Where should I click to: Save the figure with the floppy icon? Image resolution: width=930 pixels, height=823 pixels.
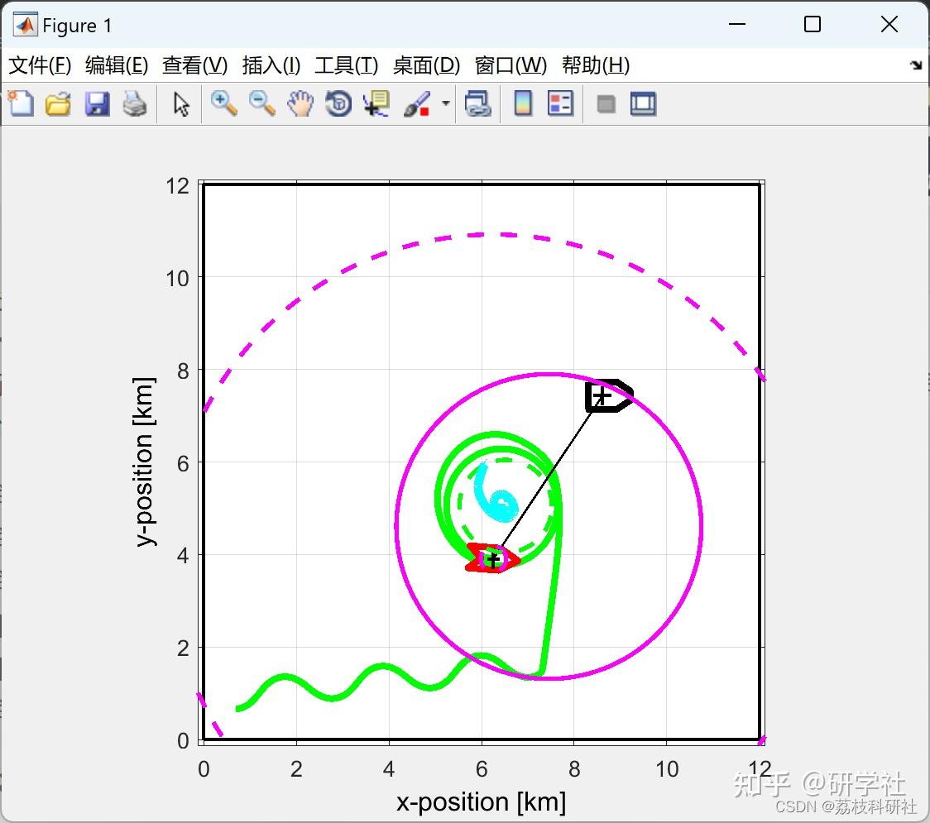[x=97, y=103]
